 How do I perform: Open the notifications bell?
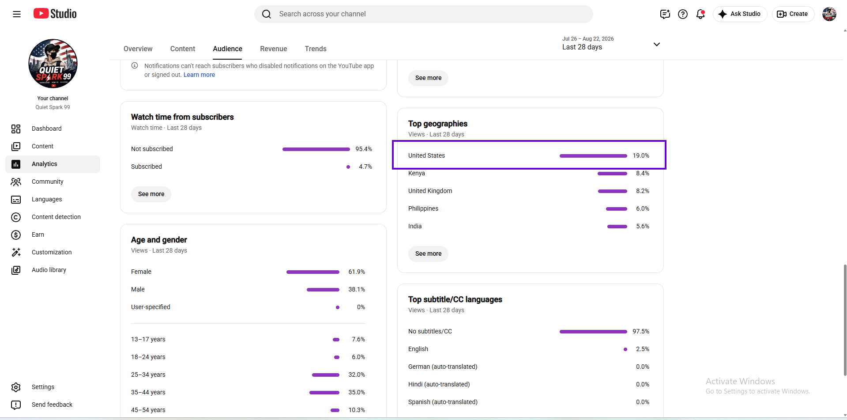(700, 14)
